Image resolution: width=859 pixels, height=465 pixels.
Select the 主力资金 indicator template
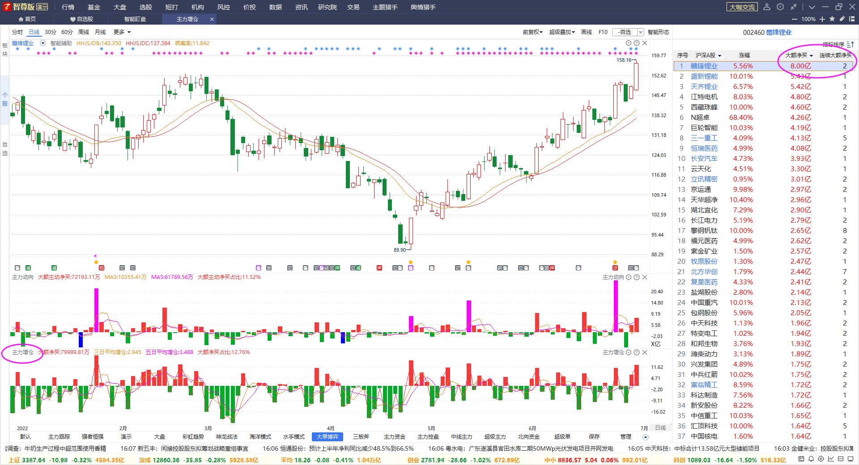click(x=395, y=437)
